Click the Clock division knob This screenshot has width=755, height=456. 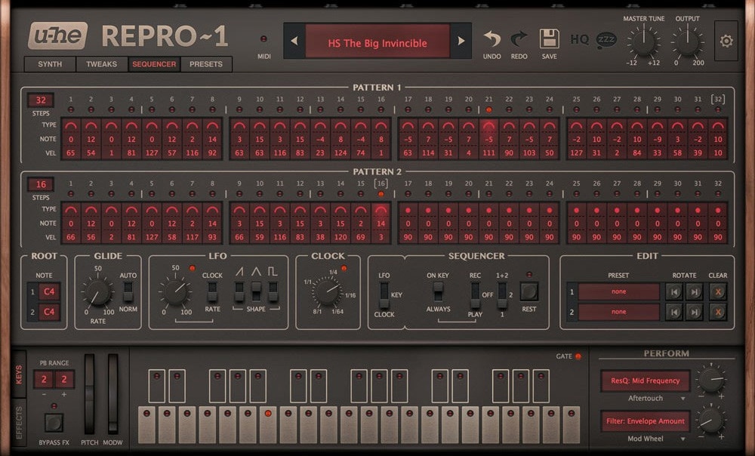327,292
